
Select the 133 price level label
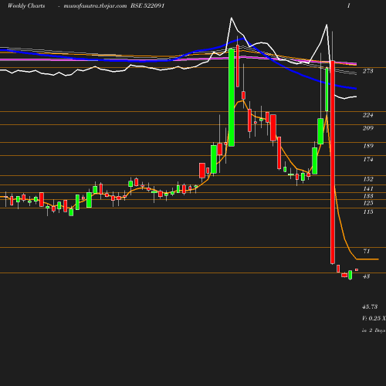[x=368, y=196]
